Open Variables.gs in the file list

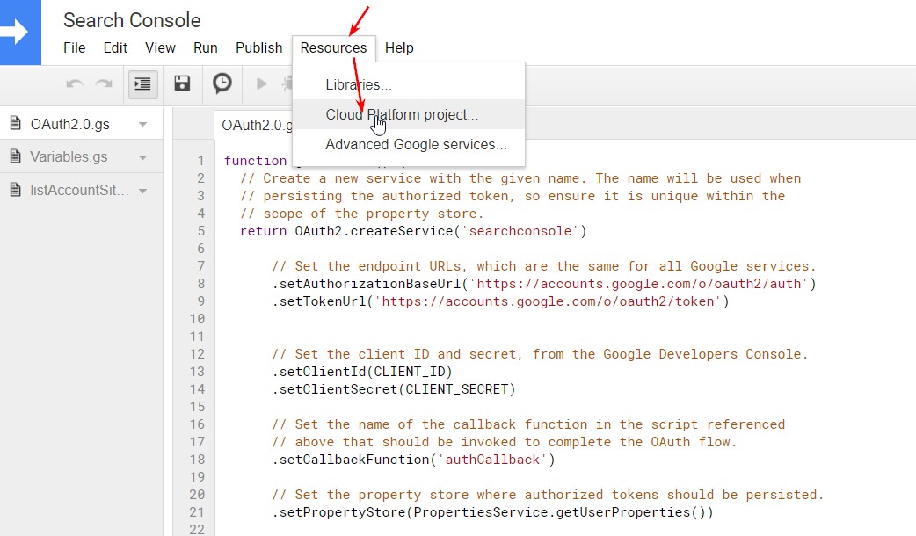coord(69,157)
